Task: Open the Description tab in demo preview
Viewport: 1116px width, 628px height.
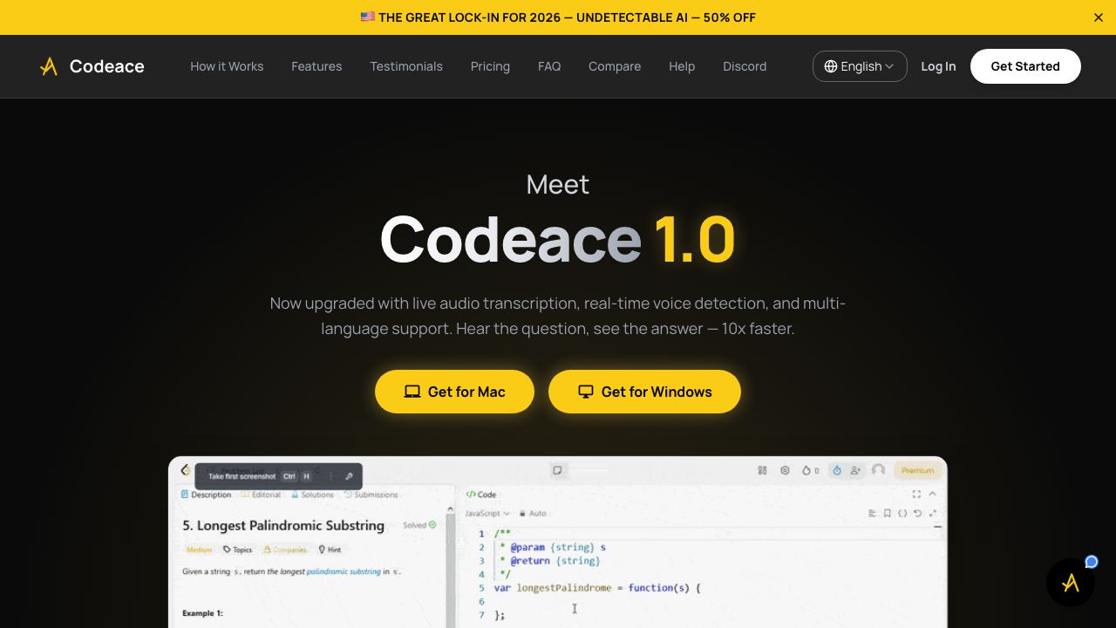Action: 206,495
